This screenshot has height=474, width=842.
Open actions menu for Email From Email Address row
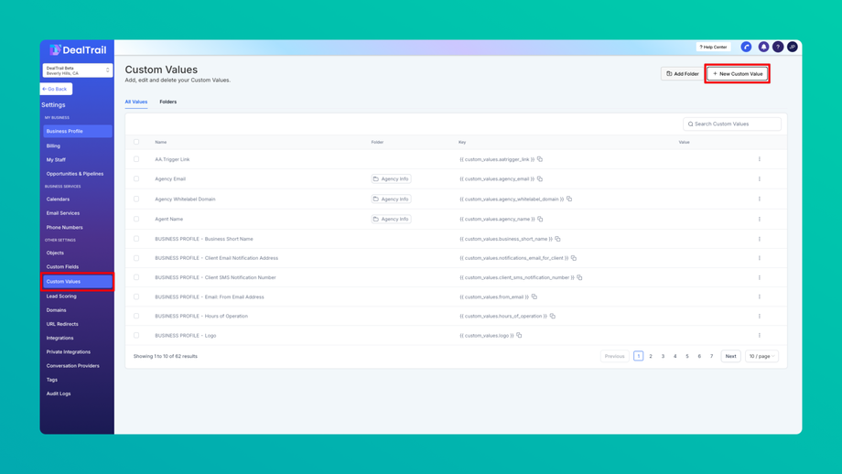click(760, 296)
